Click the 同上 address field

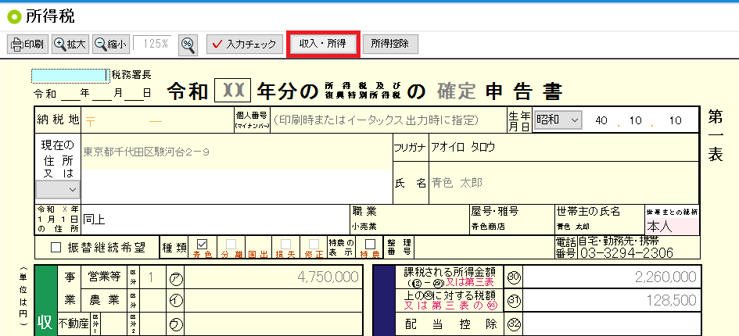[214, 219]
